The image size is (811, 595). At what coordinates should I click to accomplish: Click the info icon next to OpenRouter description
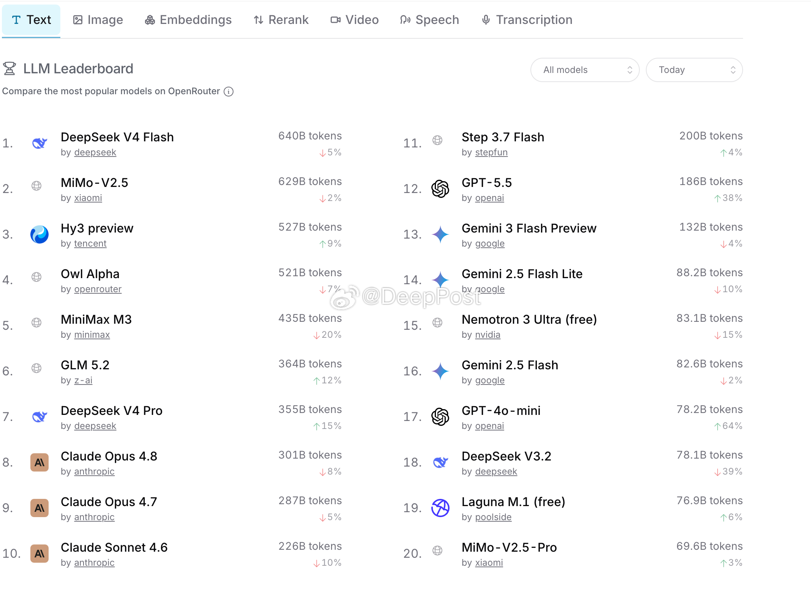click(229, 92)
